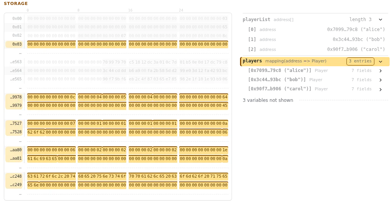Click last byte '1e' in slot …aa80
The width and height of the screenshot is (392, 201).
(225, 150)
